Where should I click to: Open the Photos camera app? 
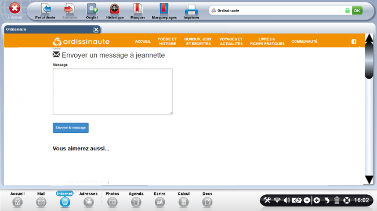[113, 199]
